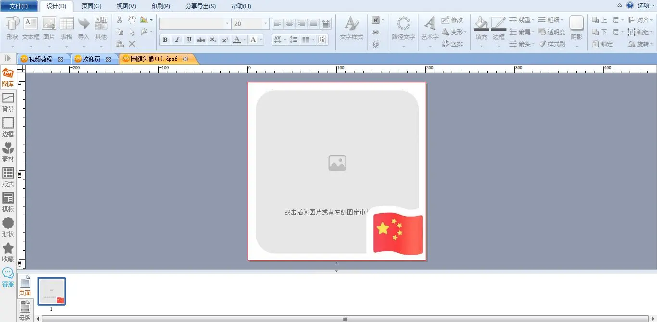This screenshot has width=657, height=322.
Task: Click the 收藏 favorites star icon
Action: click(x=8, y=252)
